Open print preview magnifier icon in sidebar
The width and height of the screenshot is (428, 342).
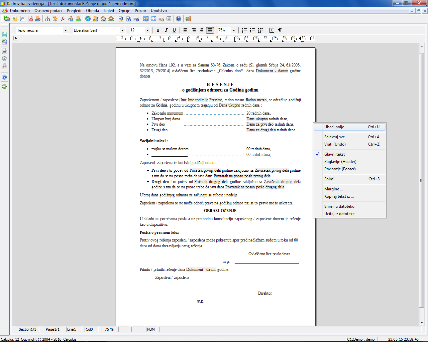[4, 58]
